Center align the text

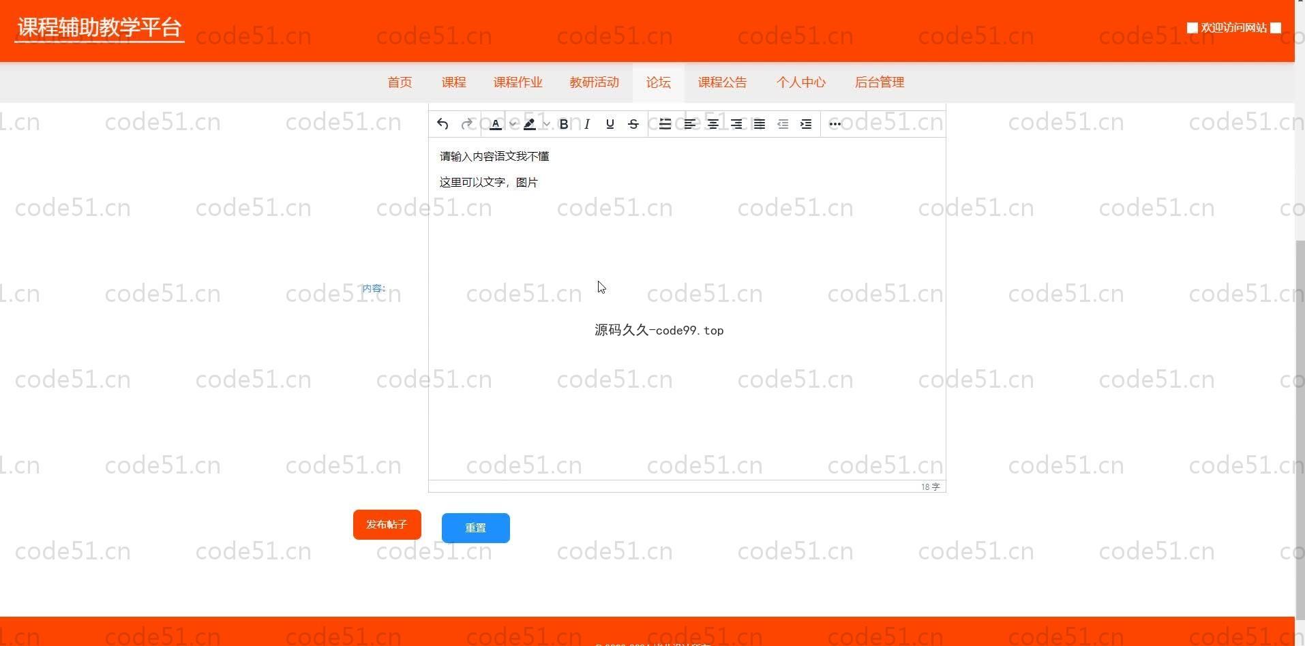tap(713, 124)
